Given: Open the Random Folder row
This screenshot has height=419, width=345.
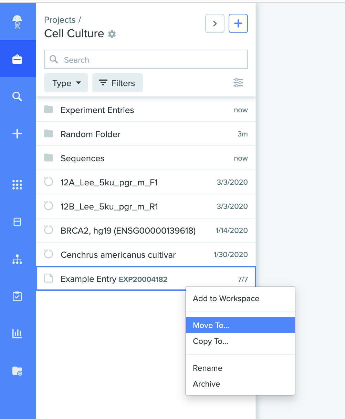Looking at the screenshot, I should click(146, 134).
